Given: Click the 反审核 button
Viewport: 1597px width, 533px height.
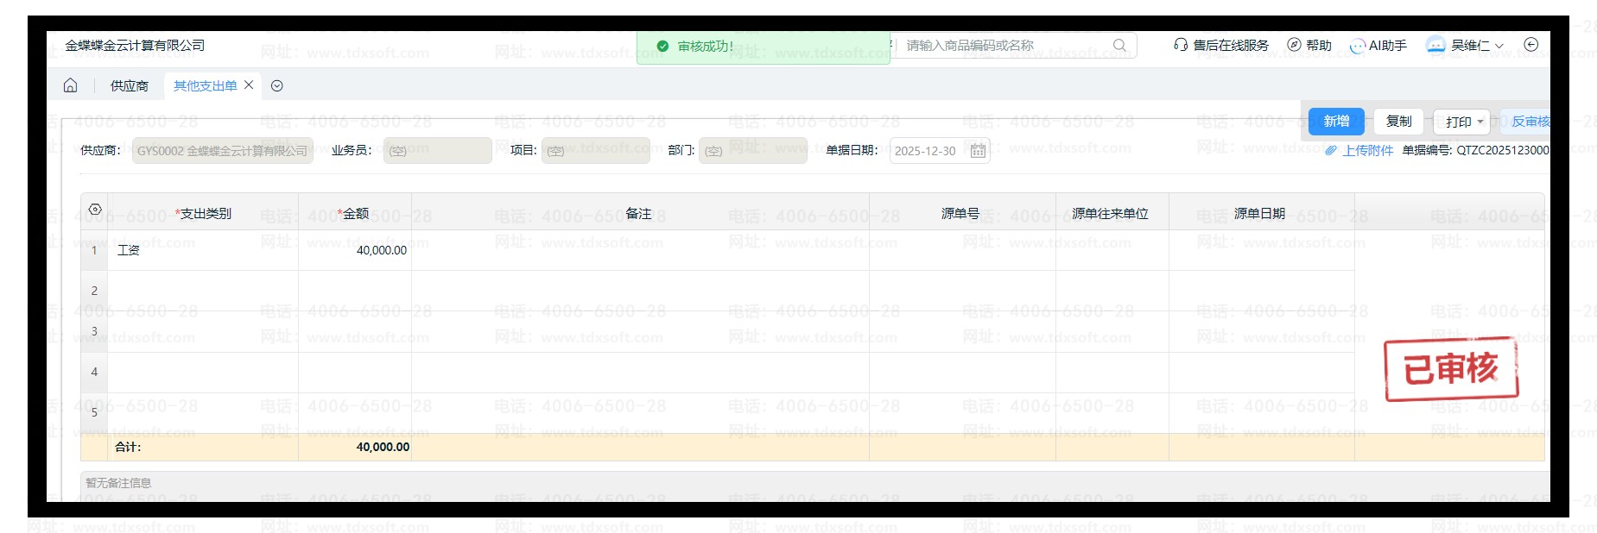Looking at the screenshot, I should [x=1529, y=122].
